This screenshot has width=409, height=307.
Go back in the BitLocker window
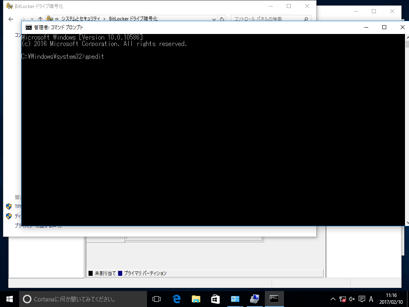pyautogui.click(x=11, y=19)
